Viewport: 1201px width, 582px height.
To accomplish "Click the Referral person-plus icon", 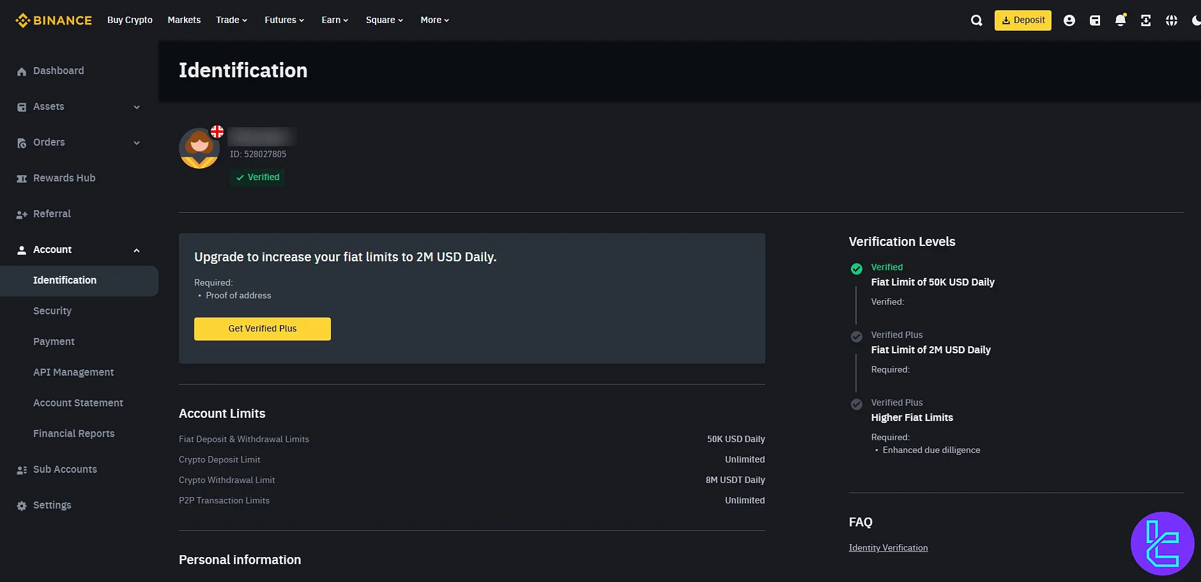I will click(x=22, y=215).
